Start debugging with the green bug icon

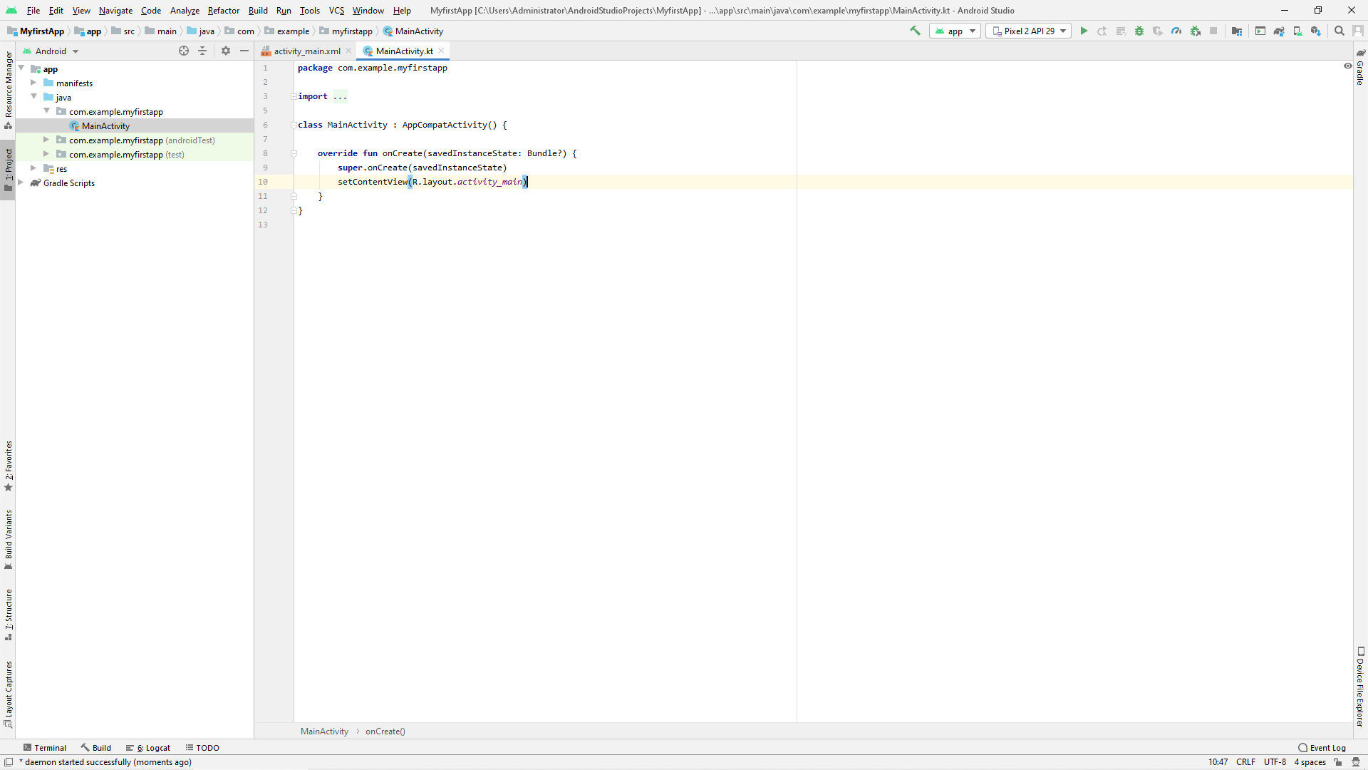click(x=1139, y=31)
